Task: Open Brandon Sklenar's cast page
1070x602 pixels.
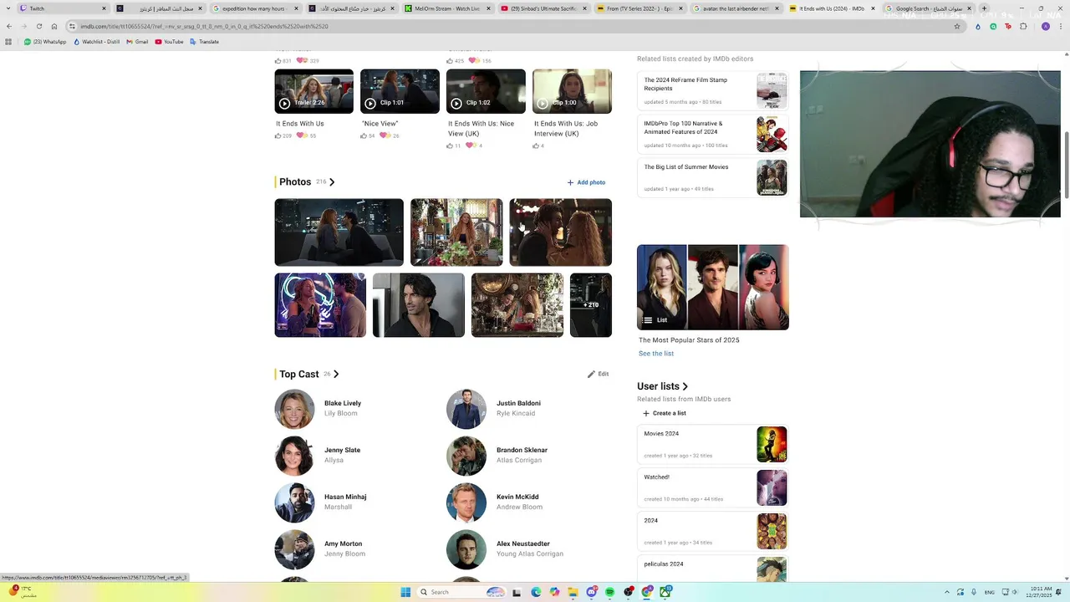Action: (x=522, y=450)
